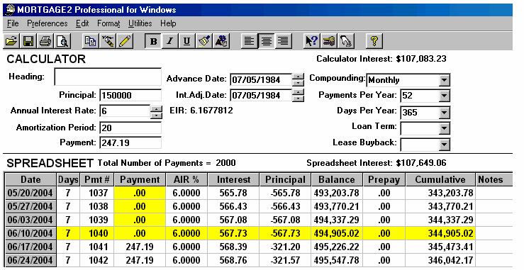
Task: Click the printer icon
Action: coord(45,41)
